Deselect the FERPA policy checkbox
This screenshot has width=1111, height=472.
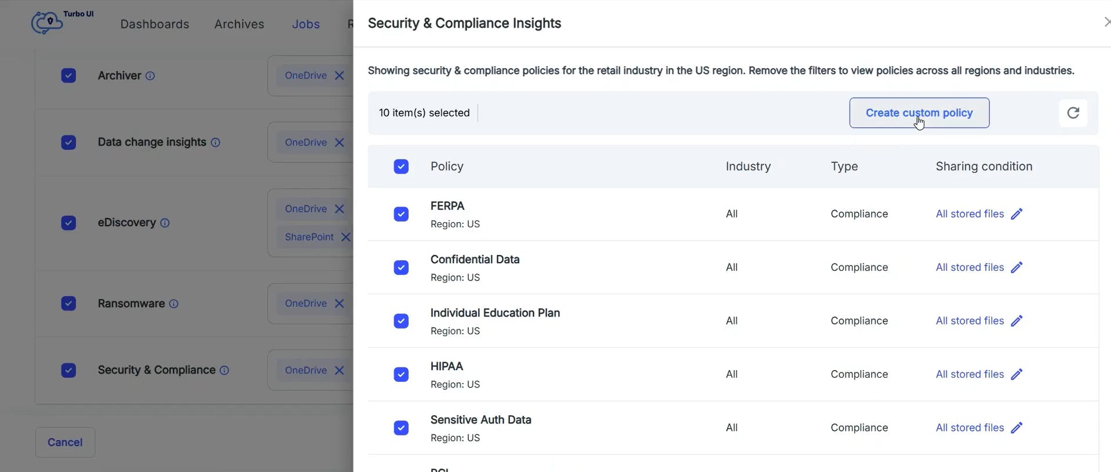[401, 214]
